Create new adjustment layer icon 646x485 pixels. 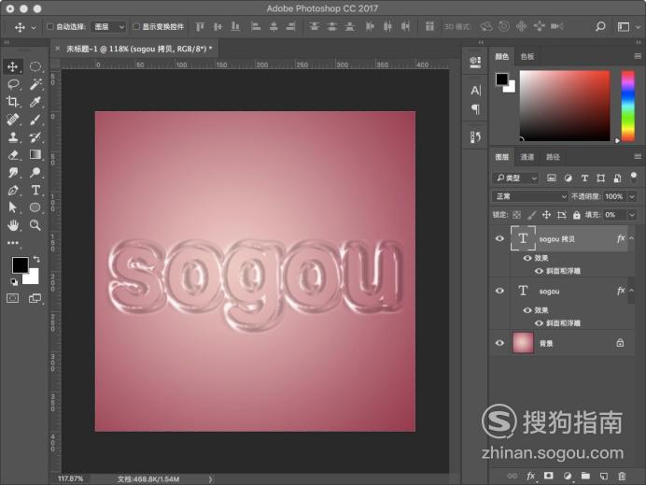click(x=568, y=476)
